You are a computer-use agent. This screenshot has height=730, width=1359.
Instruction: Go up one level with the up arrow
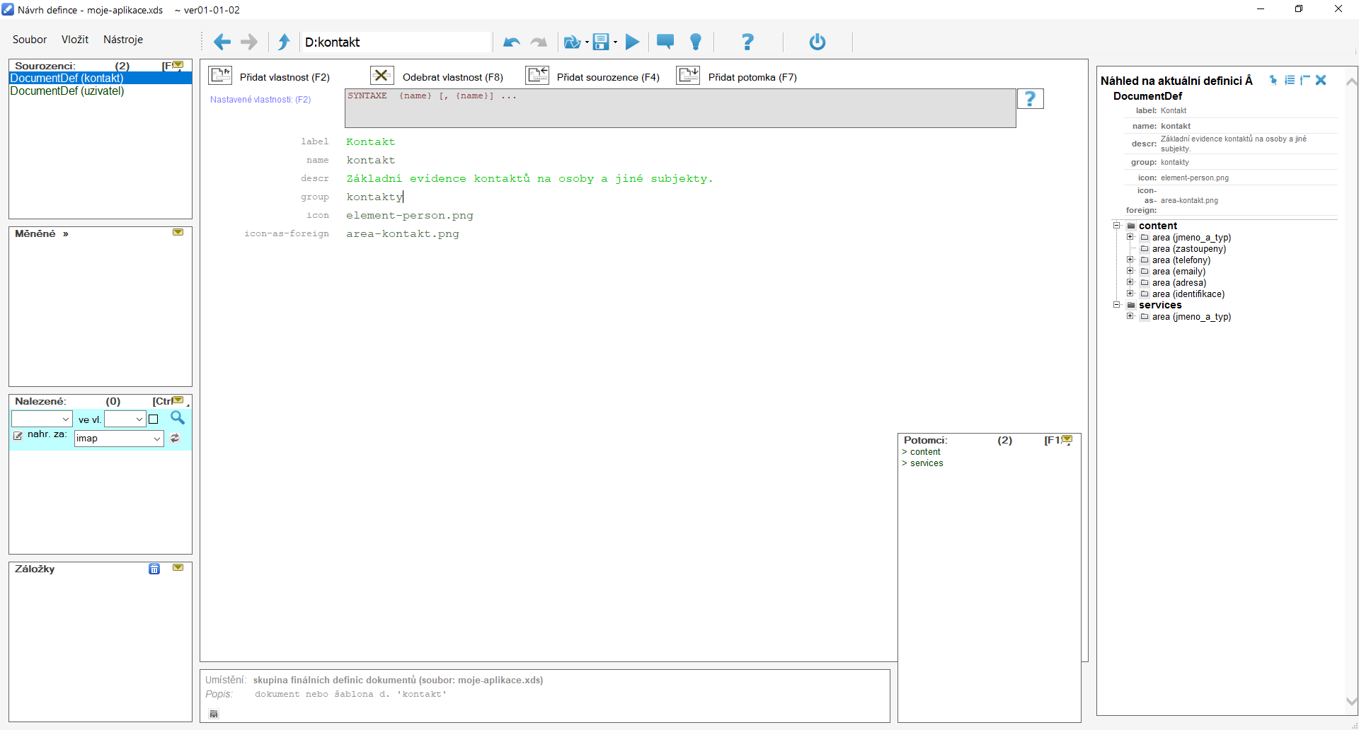tap(284, 42)
